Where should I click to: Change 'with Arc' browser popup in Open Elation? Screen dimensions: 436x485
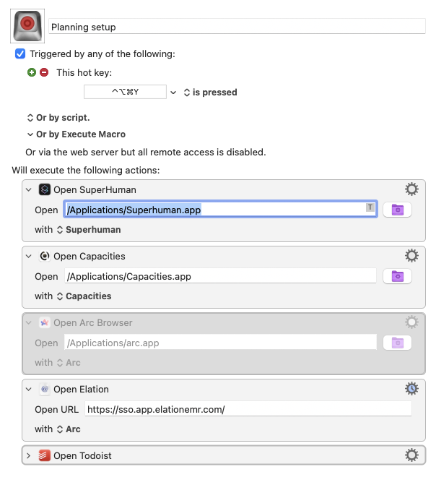tap(69, 429)
